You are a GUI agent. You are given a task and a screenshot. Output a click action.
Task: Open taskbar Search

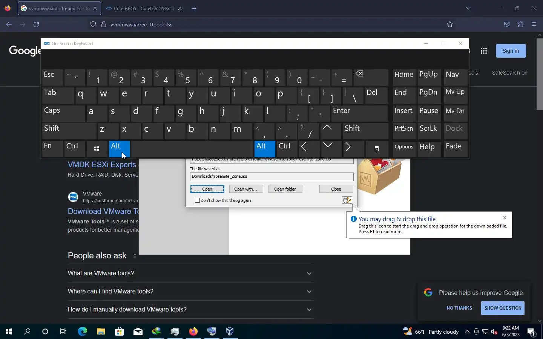coord(27,331)
